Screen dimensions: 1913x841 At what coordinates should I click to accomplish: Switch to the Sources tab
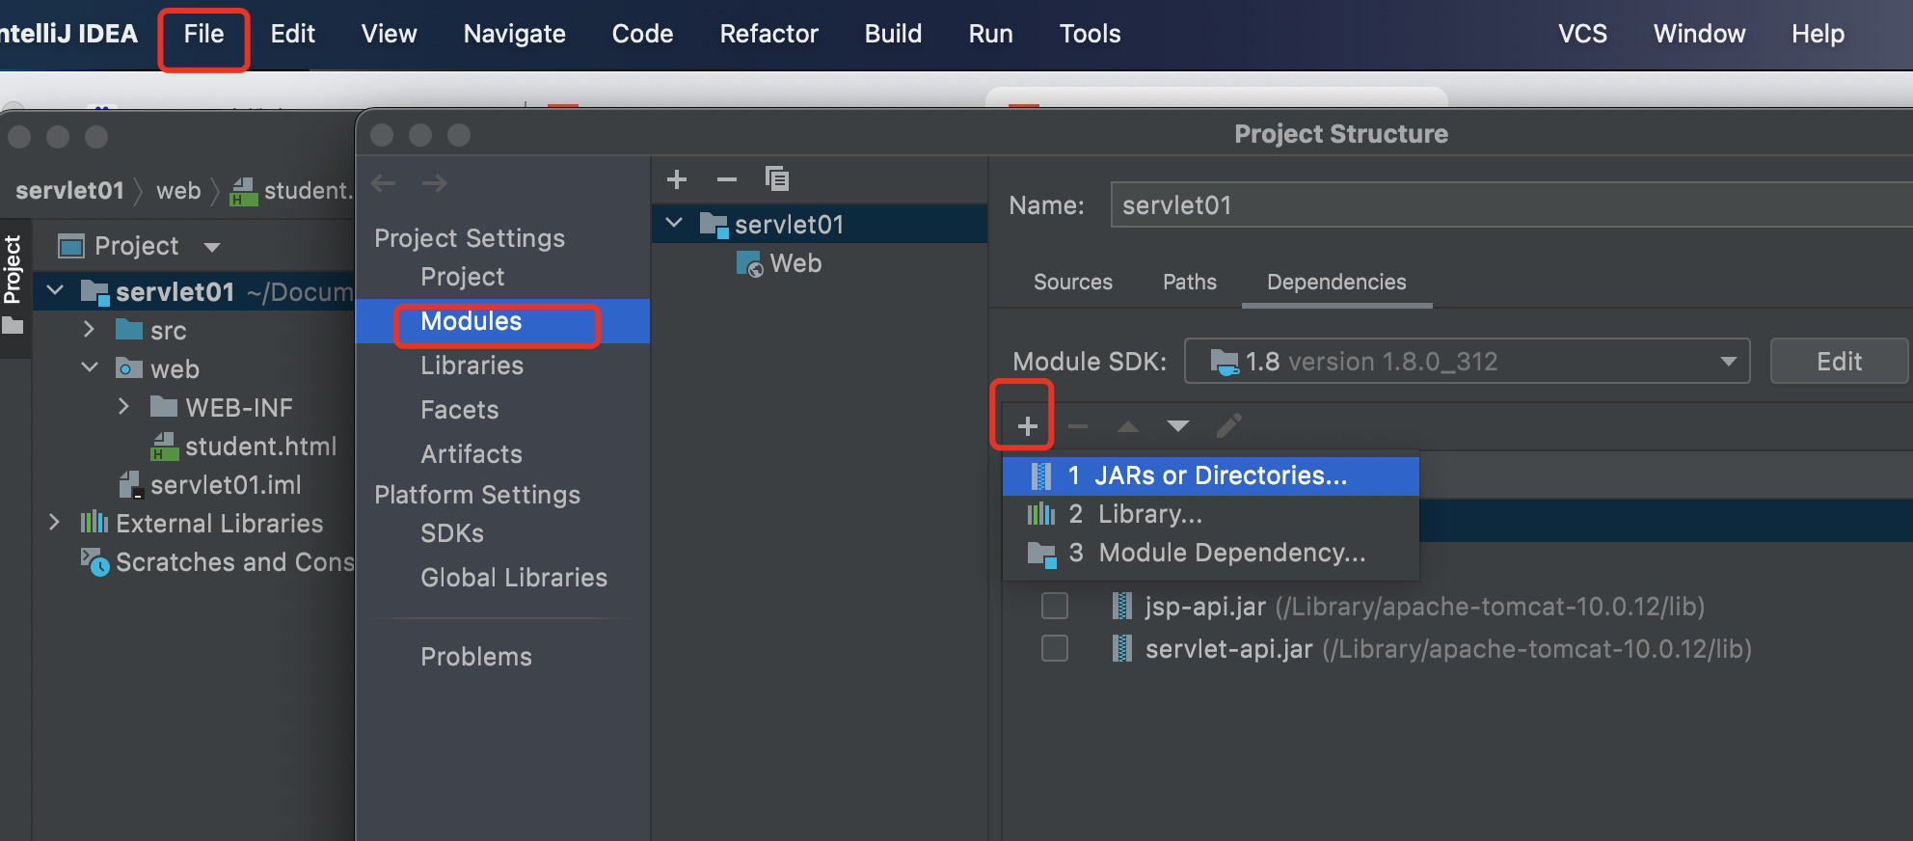point(1073,282)
